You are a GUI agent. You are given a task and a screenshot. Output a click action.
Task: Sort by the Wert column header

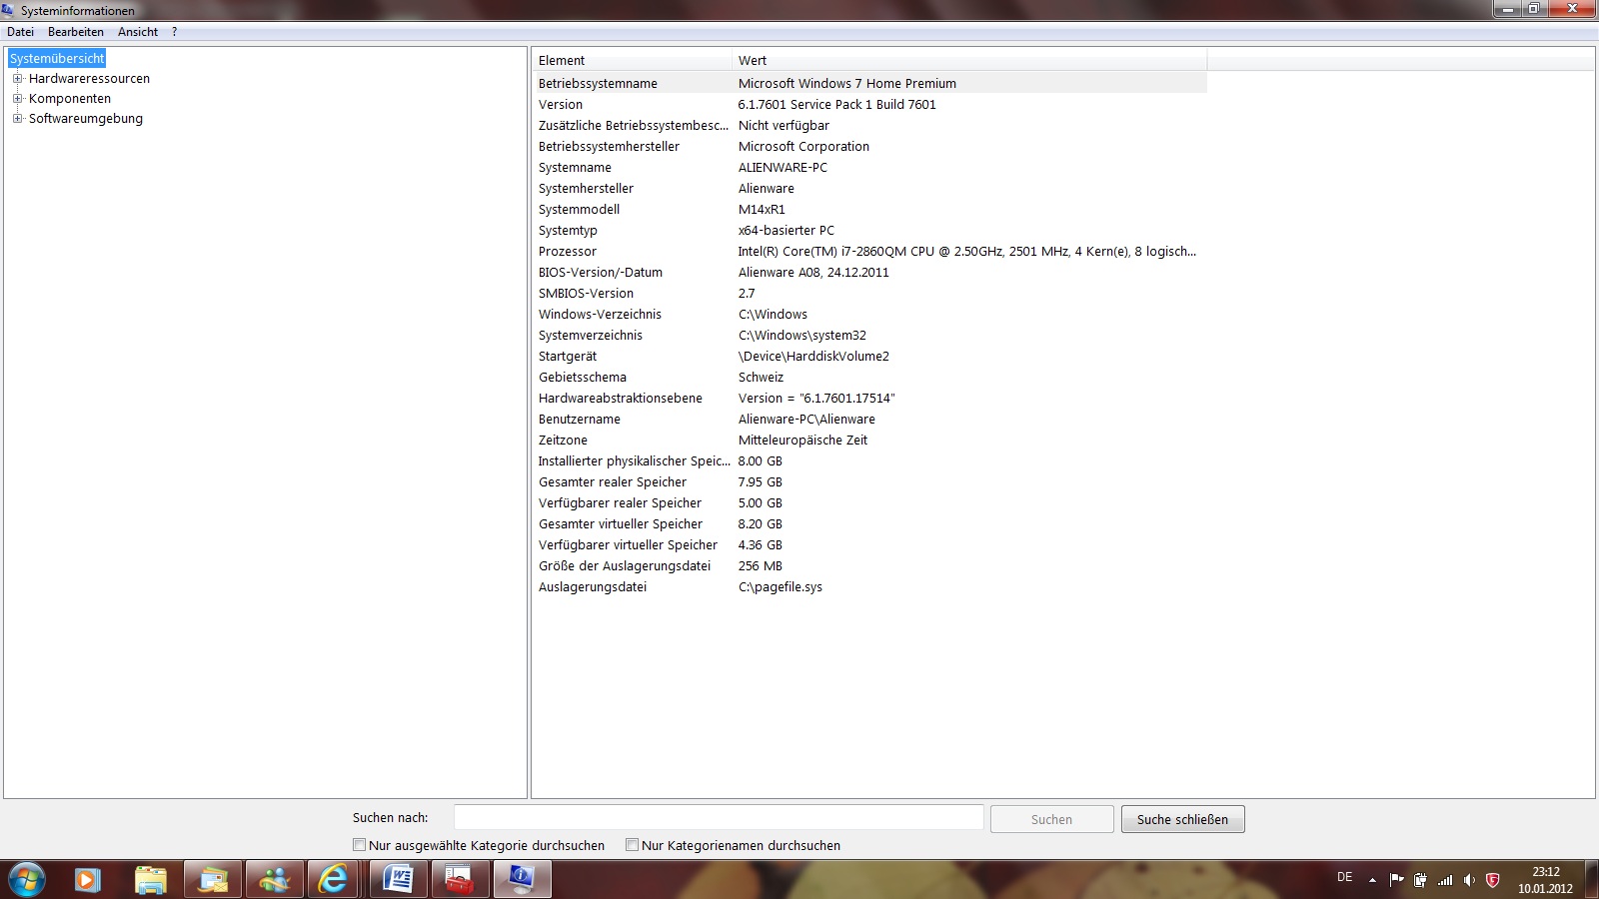tap(969, 60)
